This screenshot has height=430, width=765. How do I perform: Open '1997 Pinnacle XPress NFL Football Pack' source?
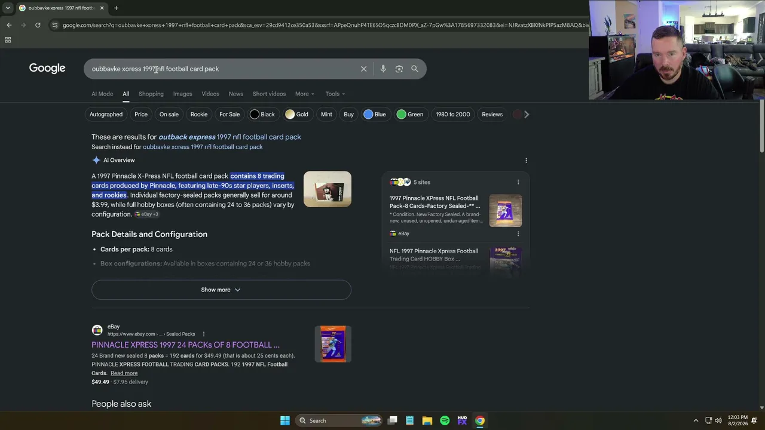pyautogui.click(x=435, y=202)
